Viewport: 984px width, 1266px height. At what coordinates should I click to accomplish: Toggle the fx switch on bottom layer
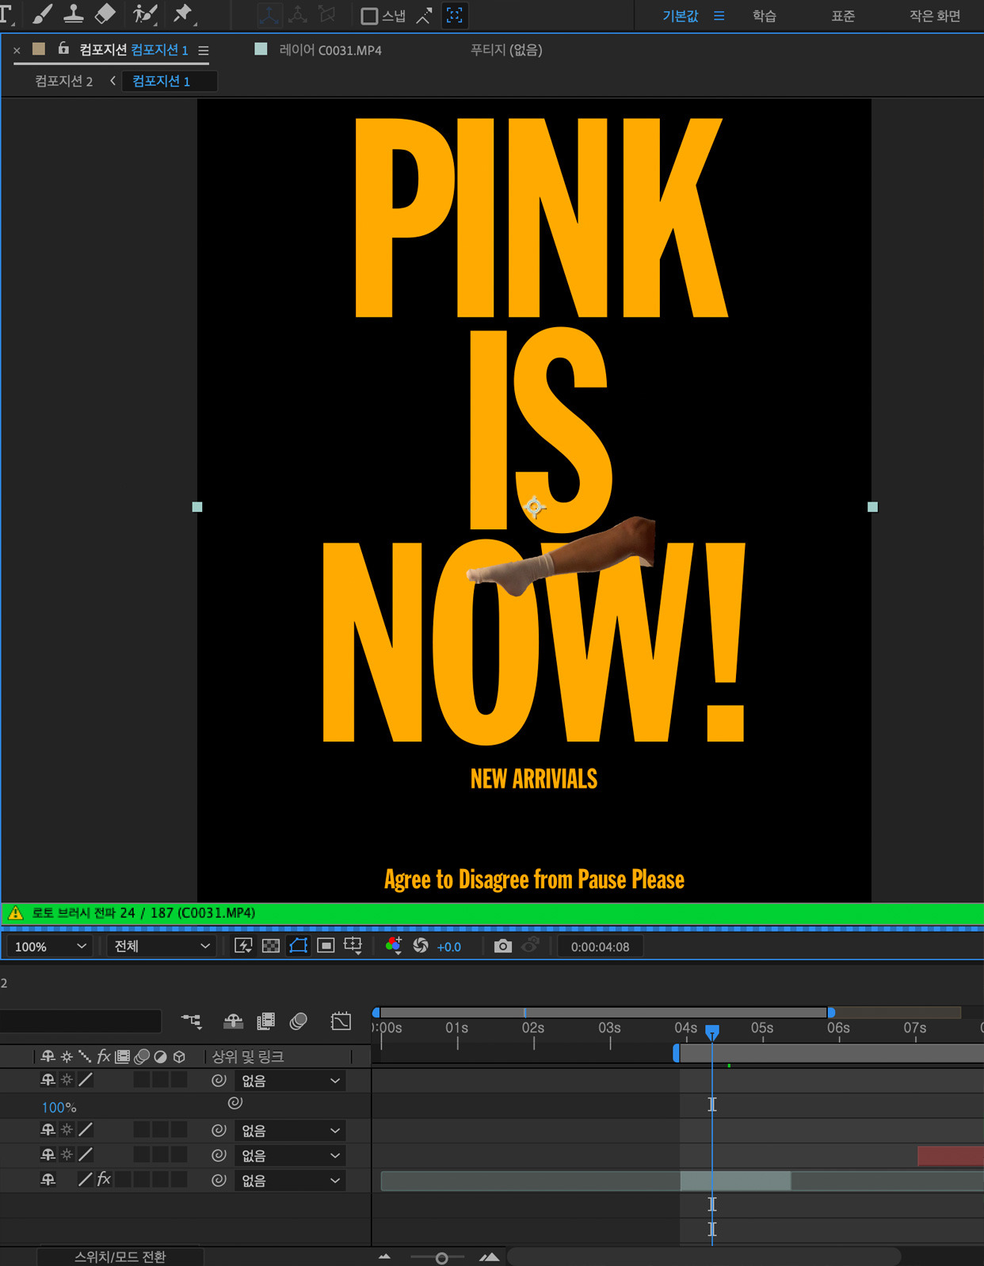[x=103, y=1180]
